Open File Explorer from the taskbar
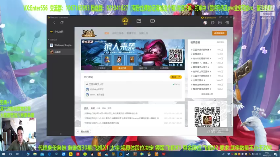This screenshot has width=280, height=157. click(35, 154)
